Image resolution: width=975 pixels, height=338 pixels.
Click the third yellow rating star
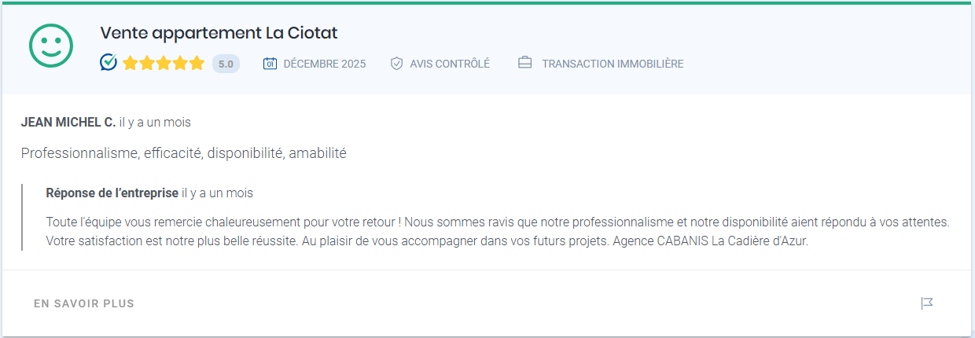[x=164, y=64]
